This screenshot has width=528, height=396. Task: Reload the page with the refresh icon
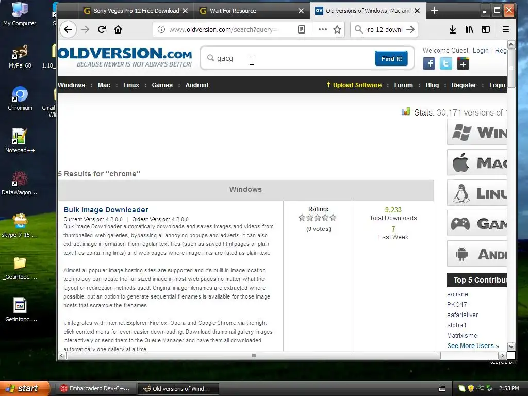coord(102,29)
